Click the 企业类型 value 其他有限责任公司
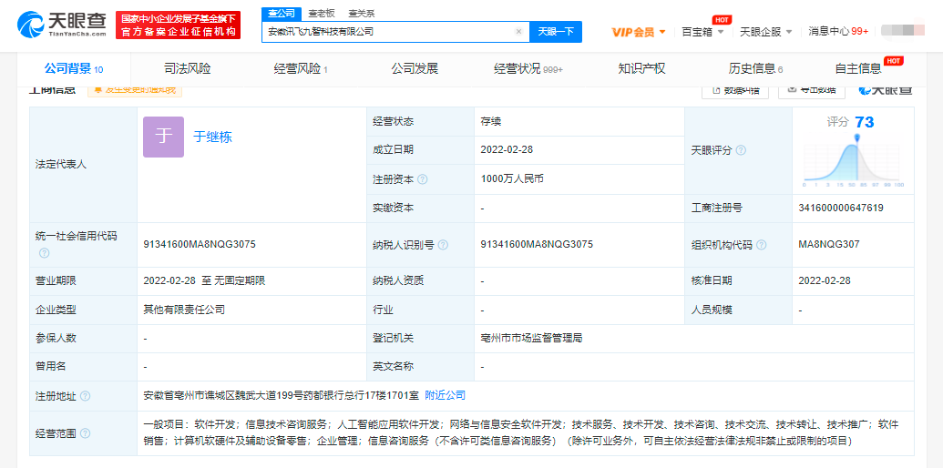This screenshot has height=468, width=943. tap(184, 310)
